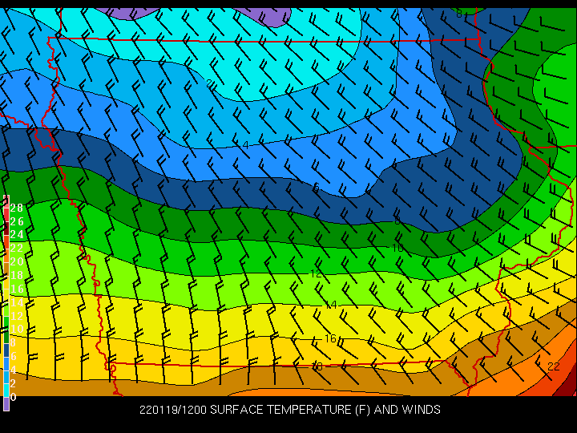Click the legend value 18

click(x=17, y=275)
